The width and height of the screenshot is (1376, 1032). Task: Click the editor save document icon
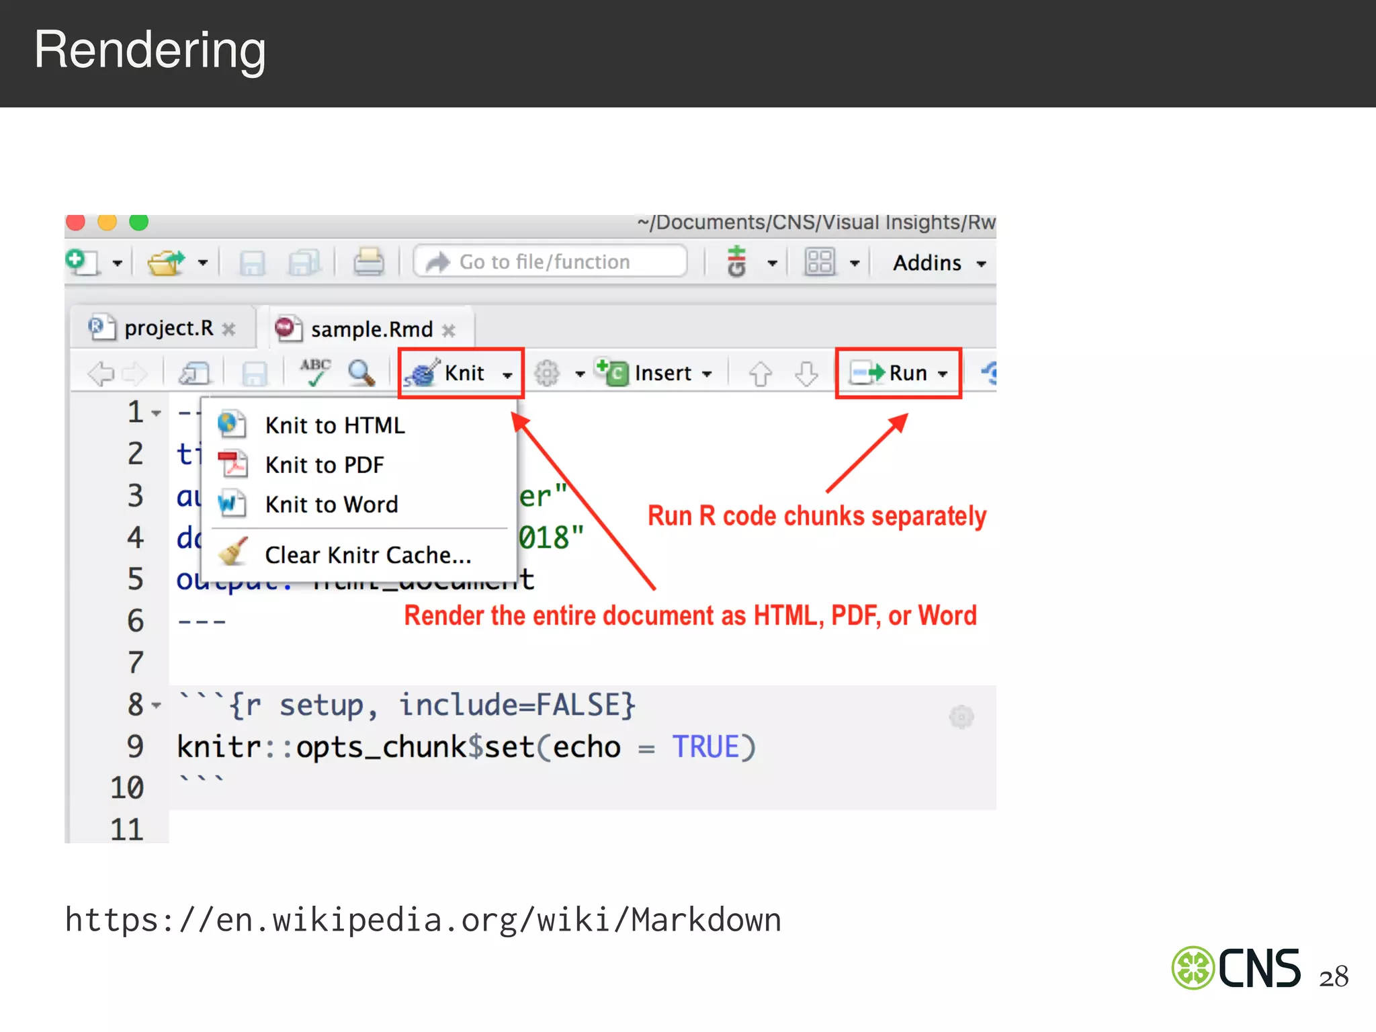254,374
